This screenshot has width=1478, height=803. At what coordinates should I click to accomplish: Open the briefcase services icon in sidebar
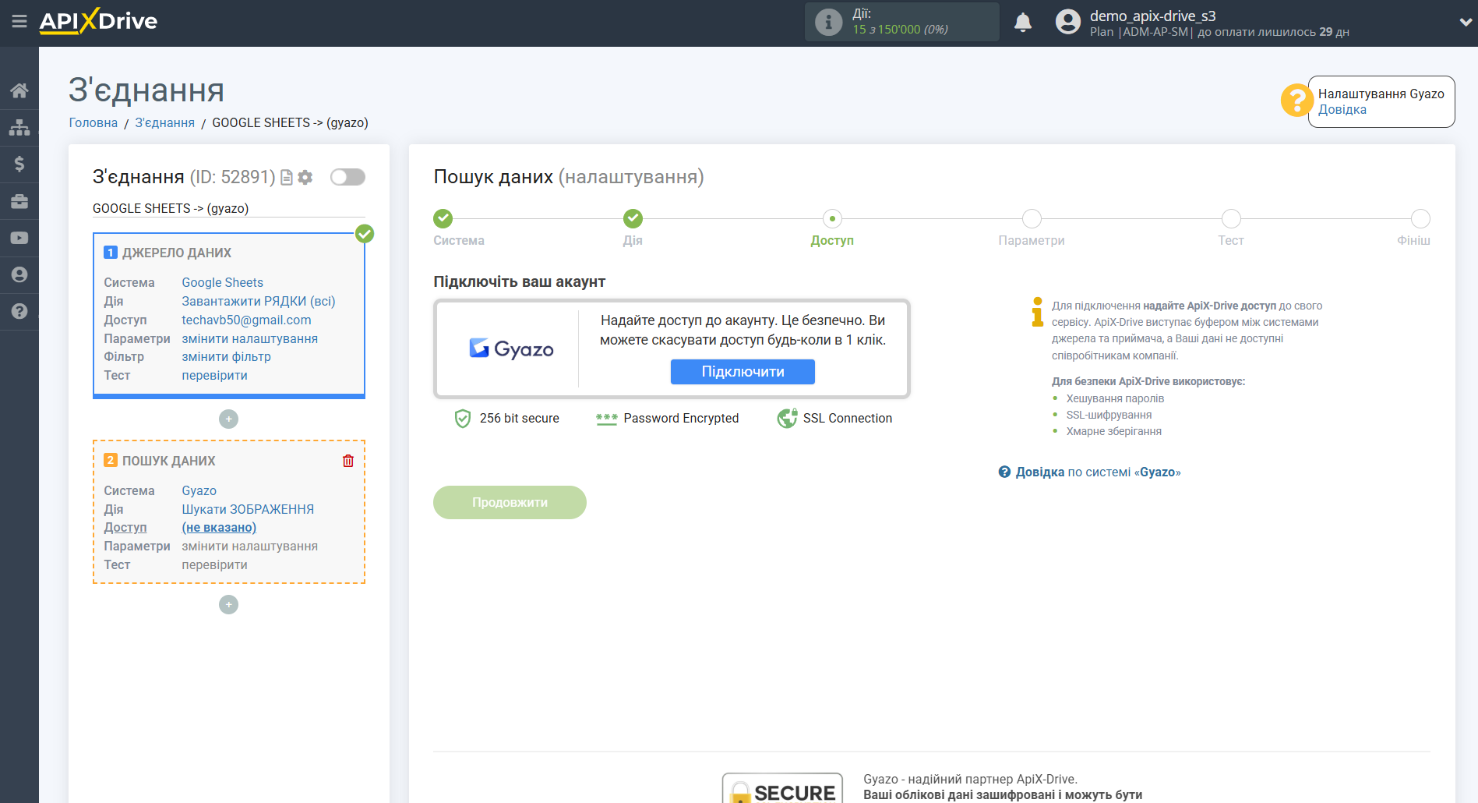[19, 200]
